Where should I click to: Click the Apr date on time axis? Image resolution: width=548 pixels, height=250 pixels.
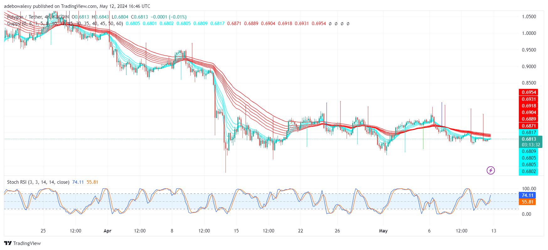[108, 231]
